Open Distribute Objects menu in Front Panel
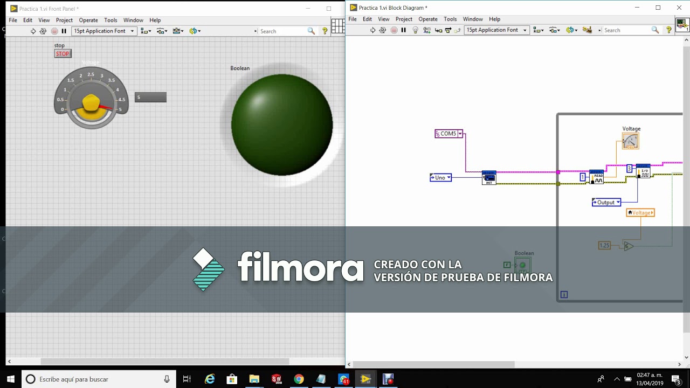This screenshot has height=388, width=690. click(162, 31)
